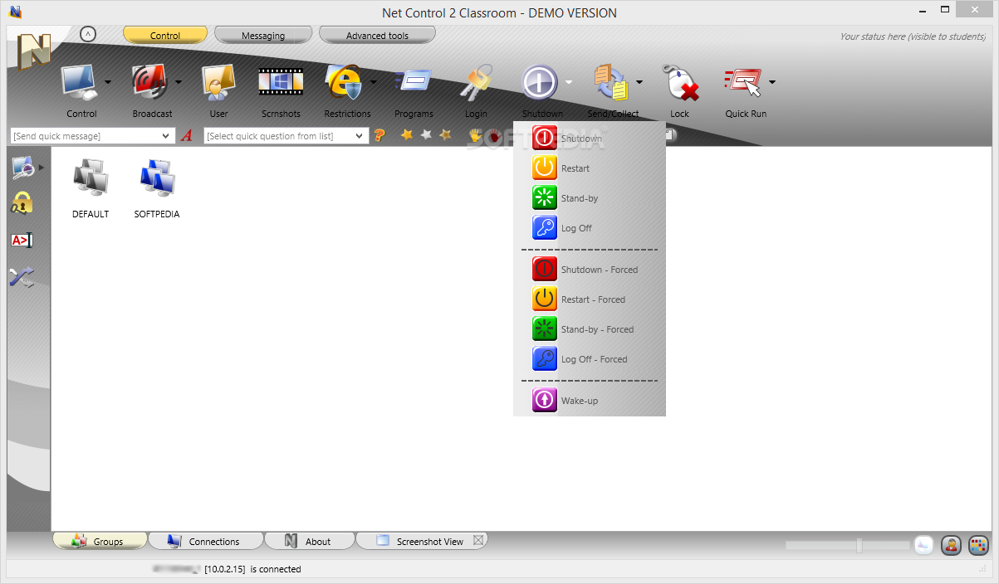
Task: Click the orange question mark icon
Action: 380,135
